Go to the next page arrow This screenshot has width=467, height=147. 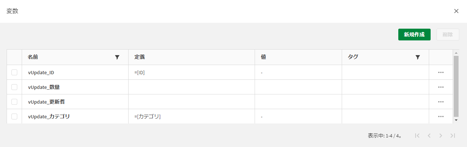pos(441,136)
